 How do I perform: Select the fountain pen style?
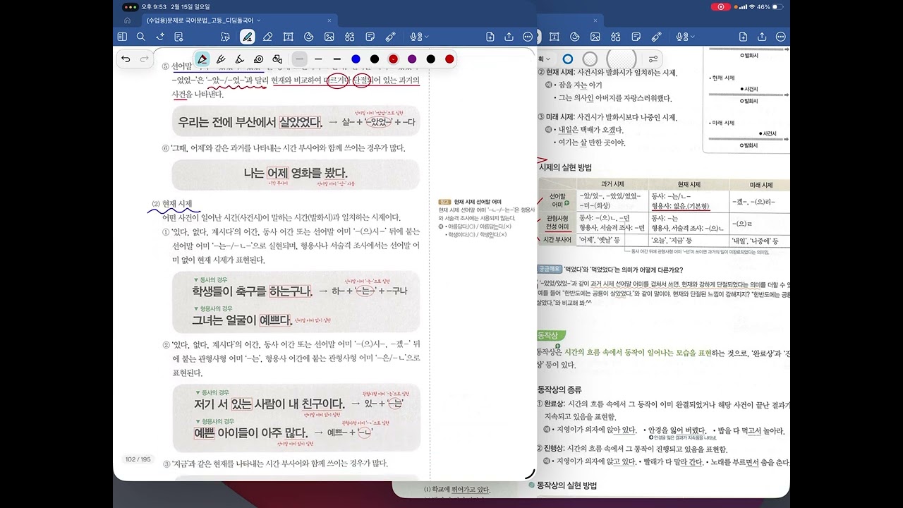tap(202, 59)
